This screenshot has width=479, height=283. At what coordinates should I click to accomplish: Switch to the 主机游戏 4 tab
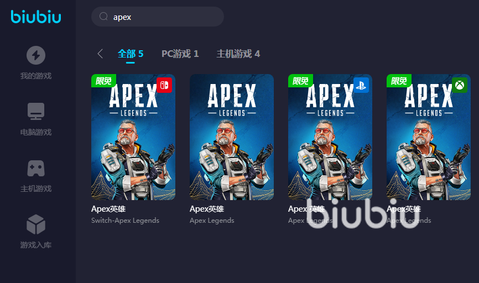point(238,54)
